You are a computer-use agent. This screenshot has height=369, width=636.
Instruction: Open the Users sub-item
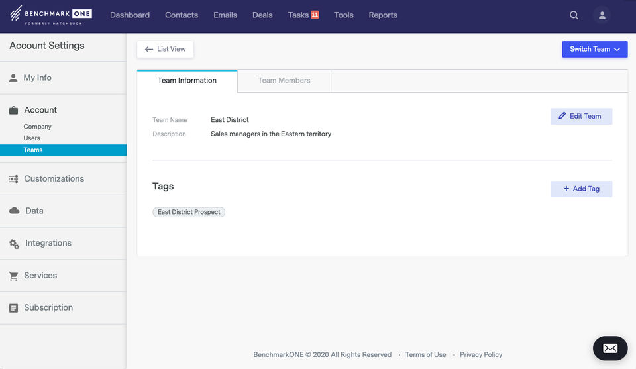click(x=32, y=138)
